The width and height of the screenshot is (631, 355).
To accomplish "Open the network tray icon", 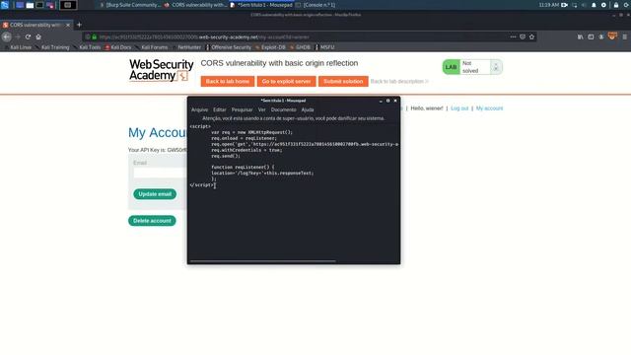I will click(x=574, y=5).
